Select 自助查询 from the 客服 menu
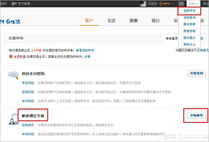Viewport: 209px width, 142px height. click(x=189, y=18)
